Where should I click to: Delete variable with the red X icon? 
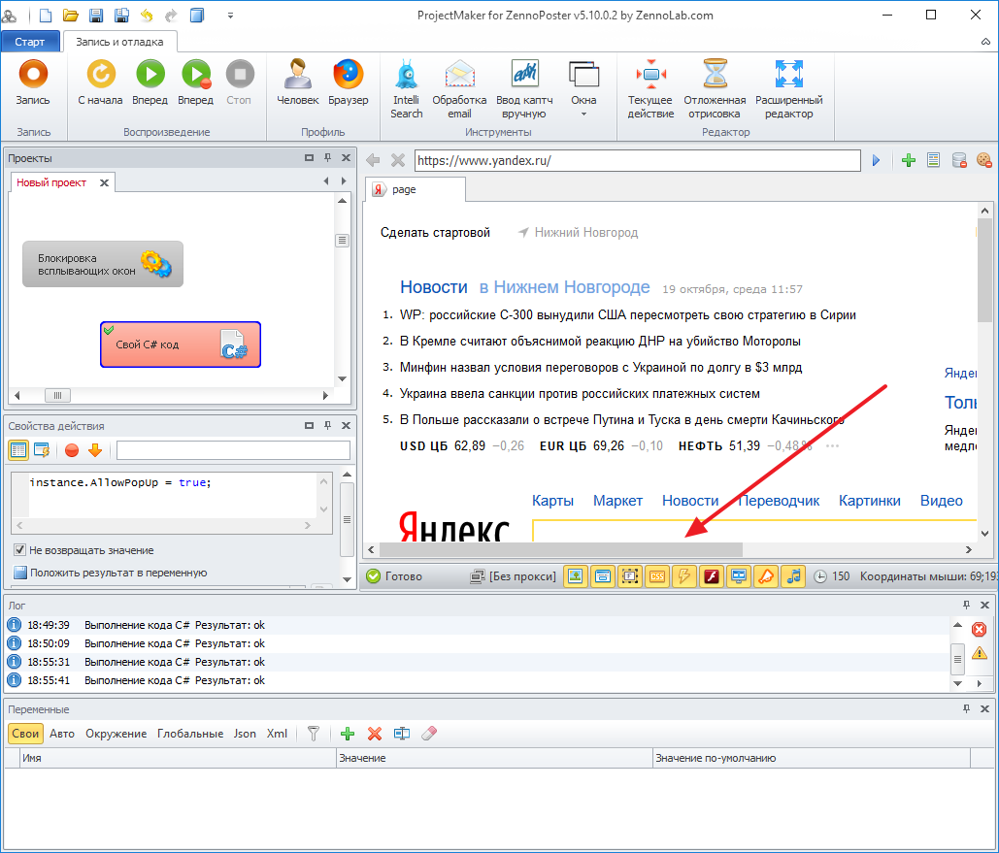(x=375, y=734)
